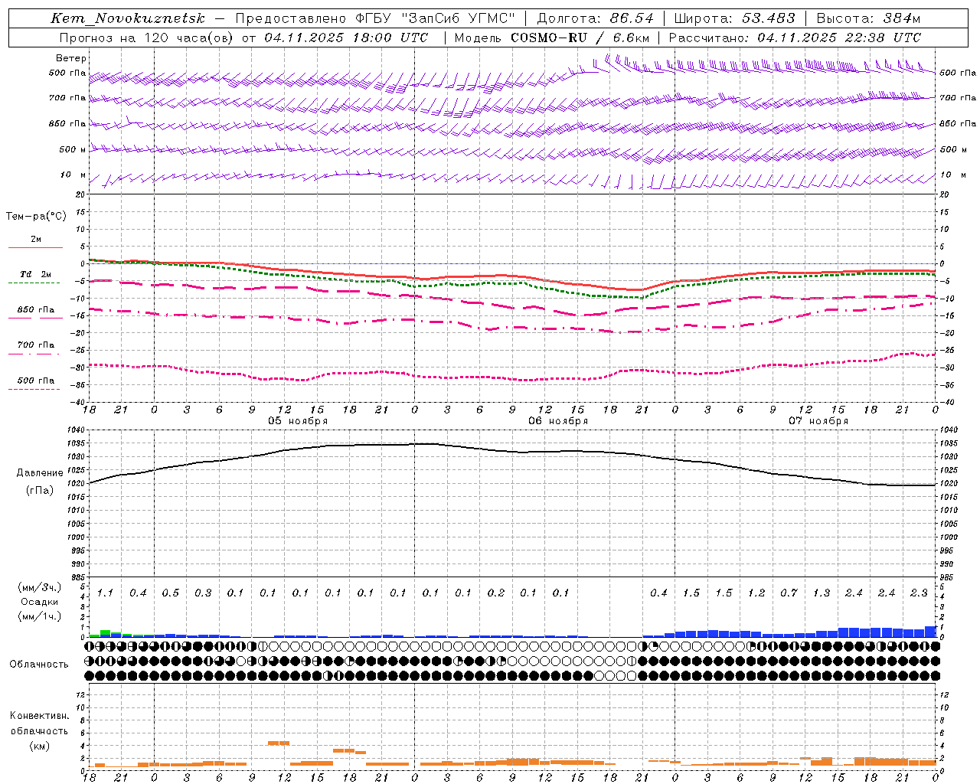980x784 pixels.
Task: Click the 2.3 precipitation value
Action: coord(919,593)
